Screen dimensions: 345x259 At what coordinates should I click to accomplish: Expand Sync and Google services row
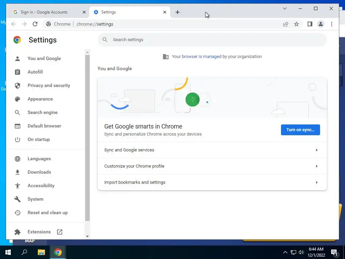click(x=212, y=150)
